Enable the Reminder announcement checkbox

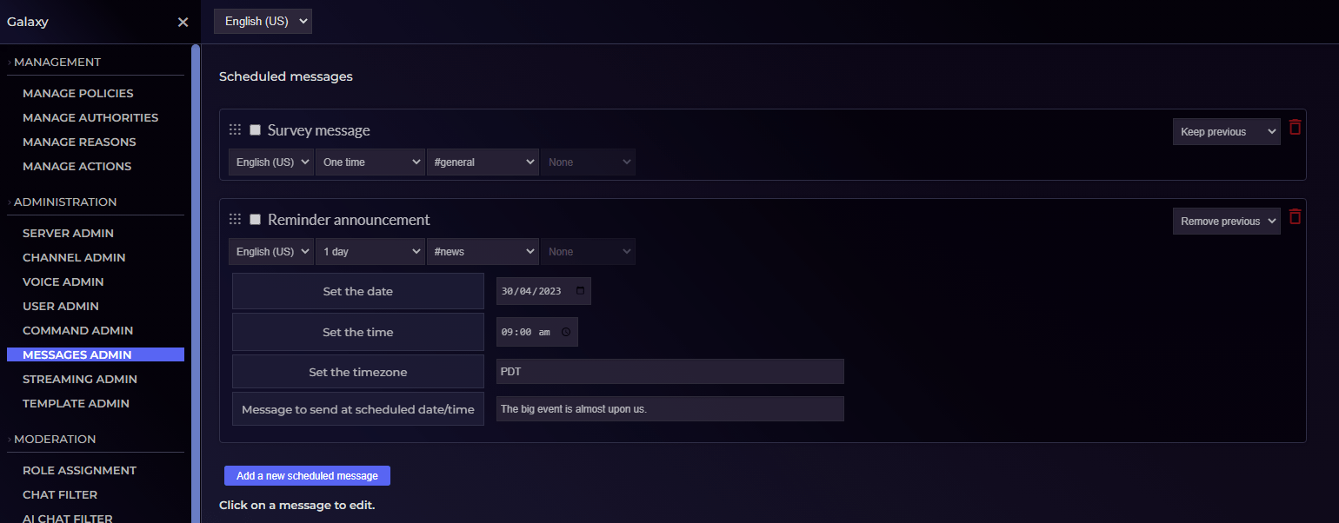pyautogui.click(x=256, y=220)
